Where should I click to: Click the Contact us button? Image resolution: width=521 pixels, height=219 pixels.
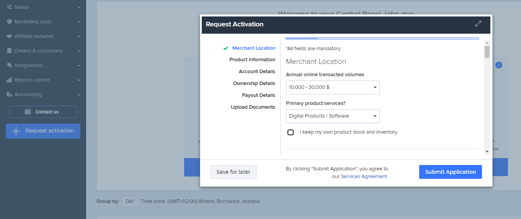coord(43,112)
